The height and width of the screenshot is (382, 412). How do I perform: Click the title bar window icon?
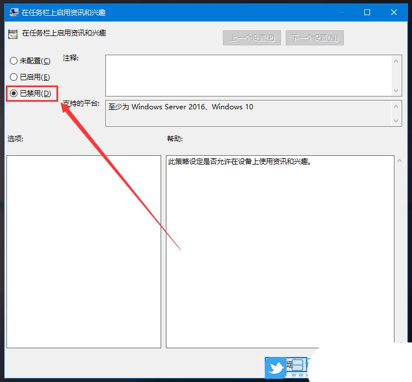(13, 12)
